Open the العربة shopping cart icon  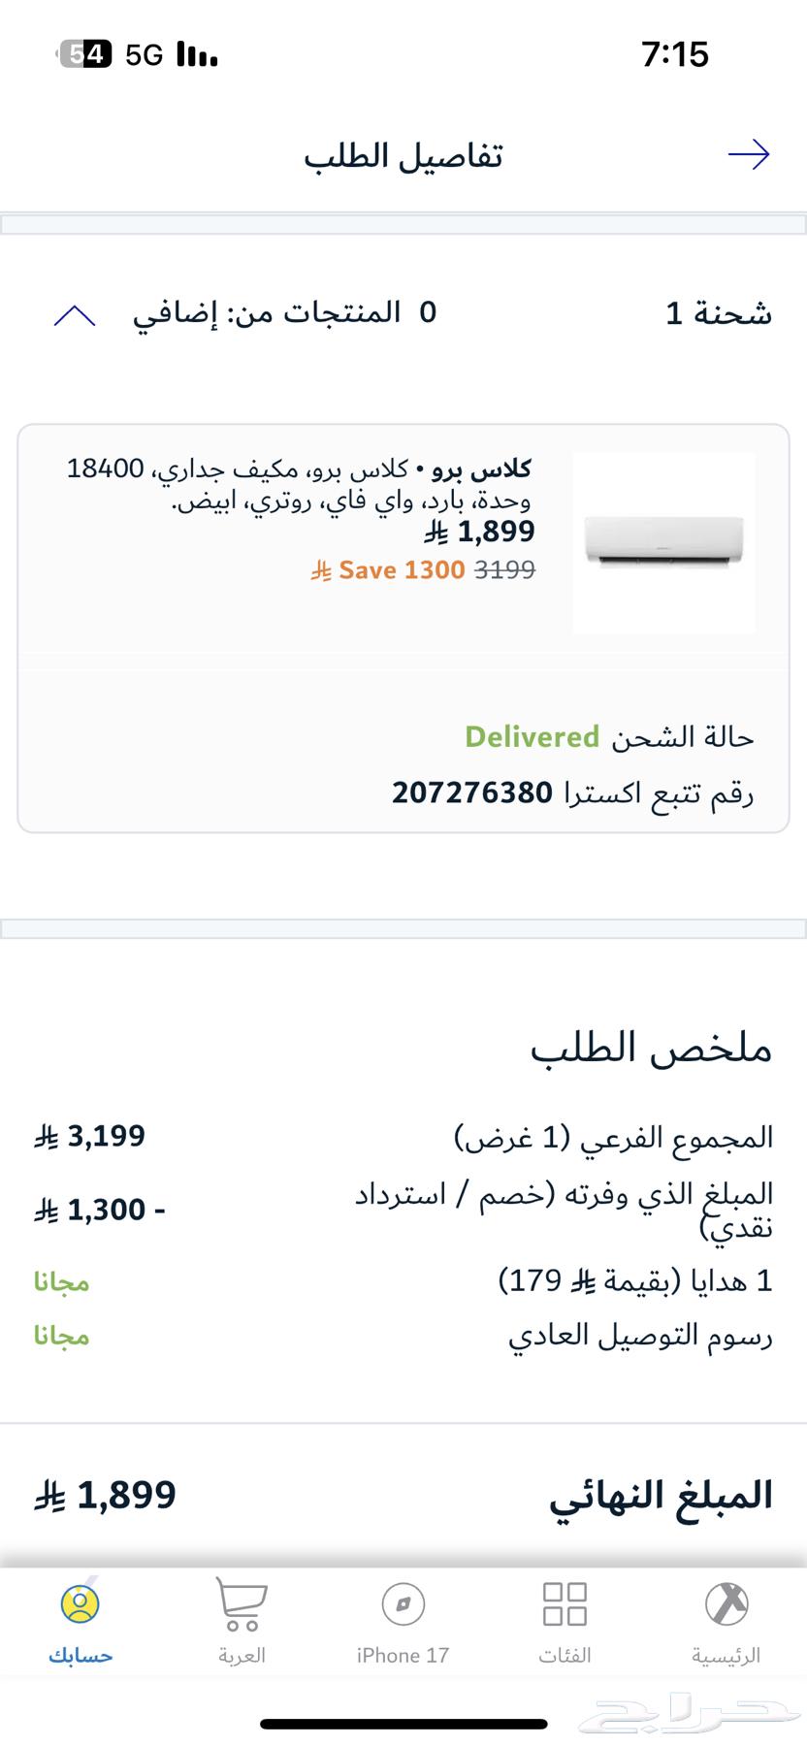point(241,1603)
